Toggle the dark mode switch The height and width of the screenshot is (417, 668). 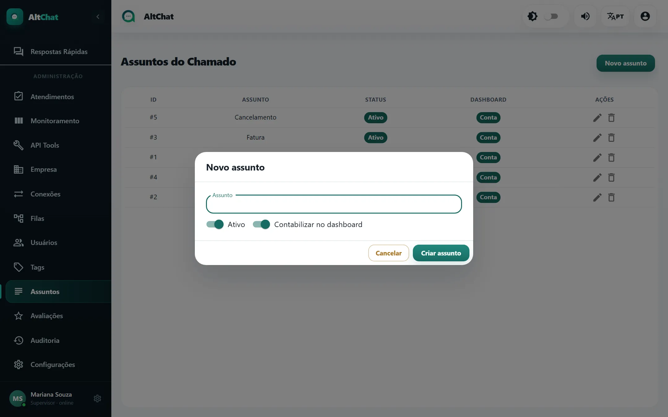click(551, 16)
